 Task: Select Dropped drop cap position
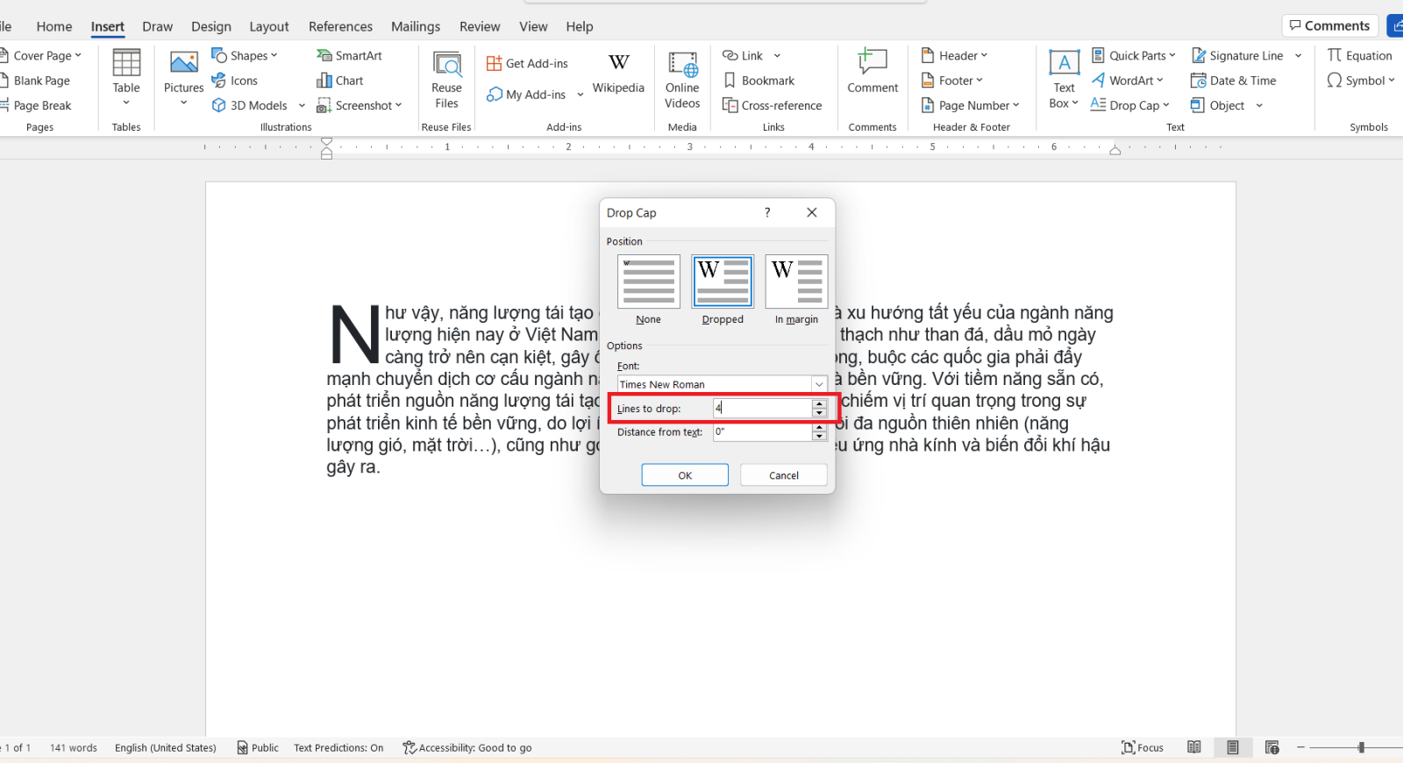(x=723, y=289)
